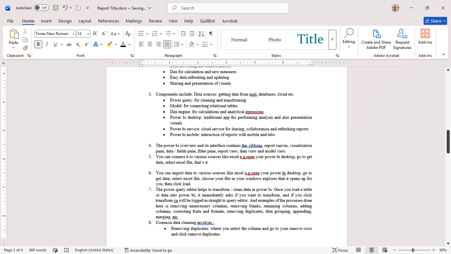Screen dimensions: 451x254
Task: Click Request Signatures button
Action: pyautogui.click(x=402, y=39)
